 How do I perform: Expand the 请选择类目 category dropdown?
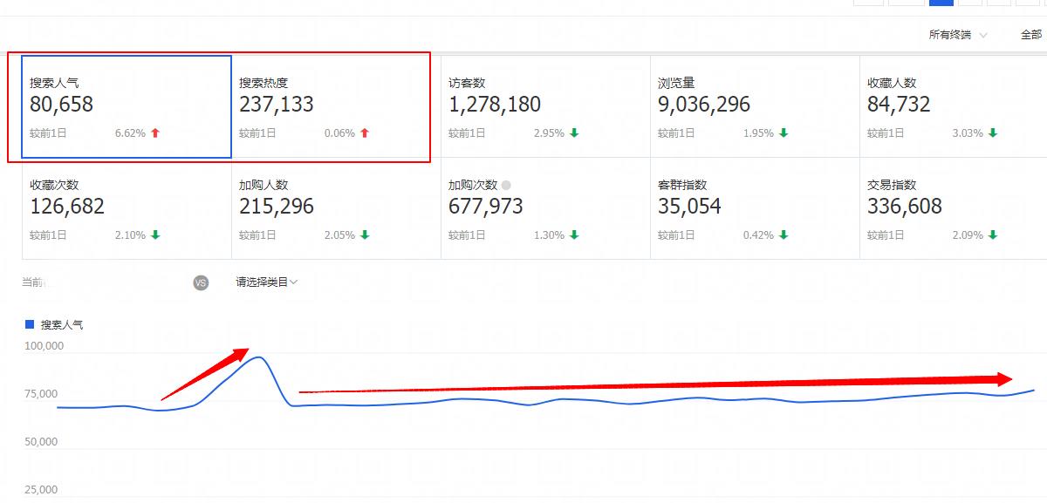point(265,282)
